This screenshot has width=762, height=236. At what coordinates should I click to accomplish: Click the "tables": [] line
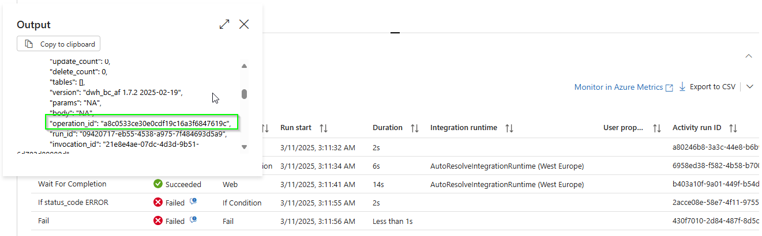pos(68,82)
